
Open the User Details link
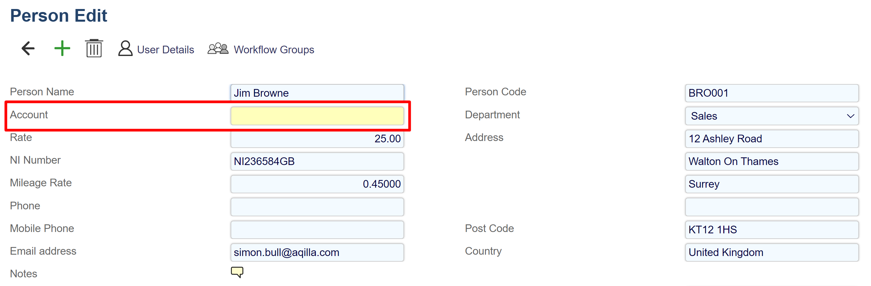[x=165, y=50]
